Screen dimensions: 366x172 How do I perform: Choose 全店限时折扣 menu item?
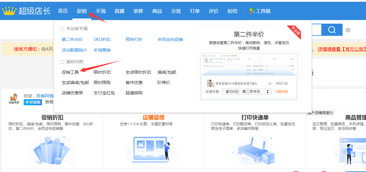tap(138, 72)
